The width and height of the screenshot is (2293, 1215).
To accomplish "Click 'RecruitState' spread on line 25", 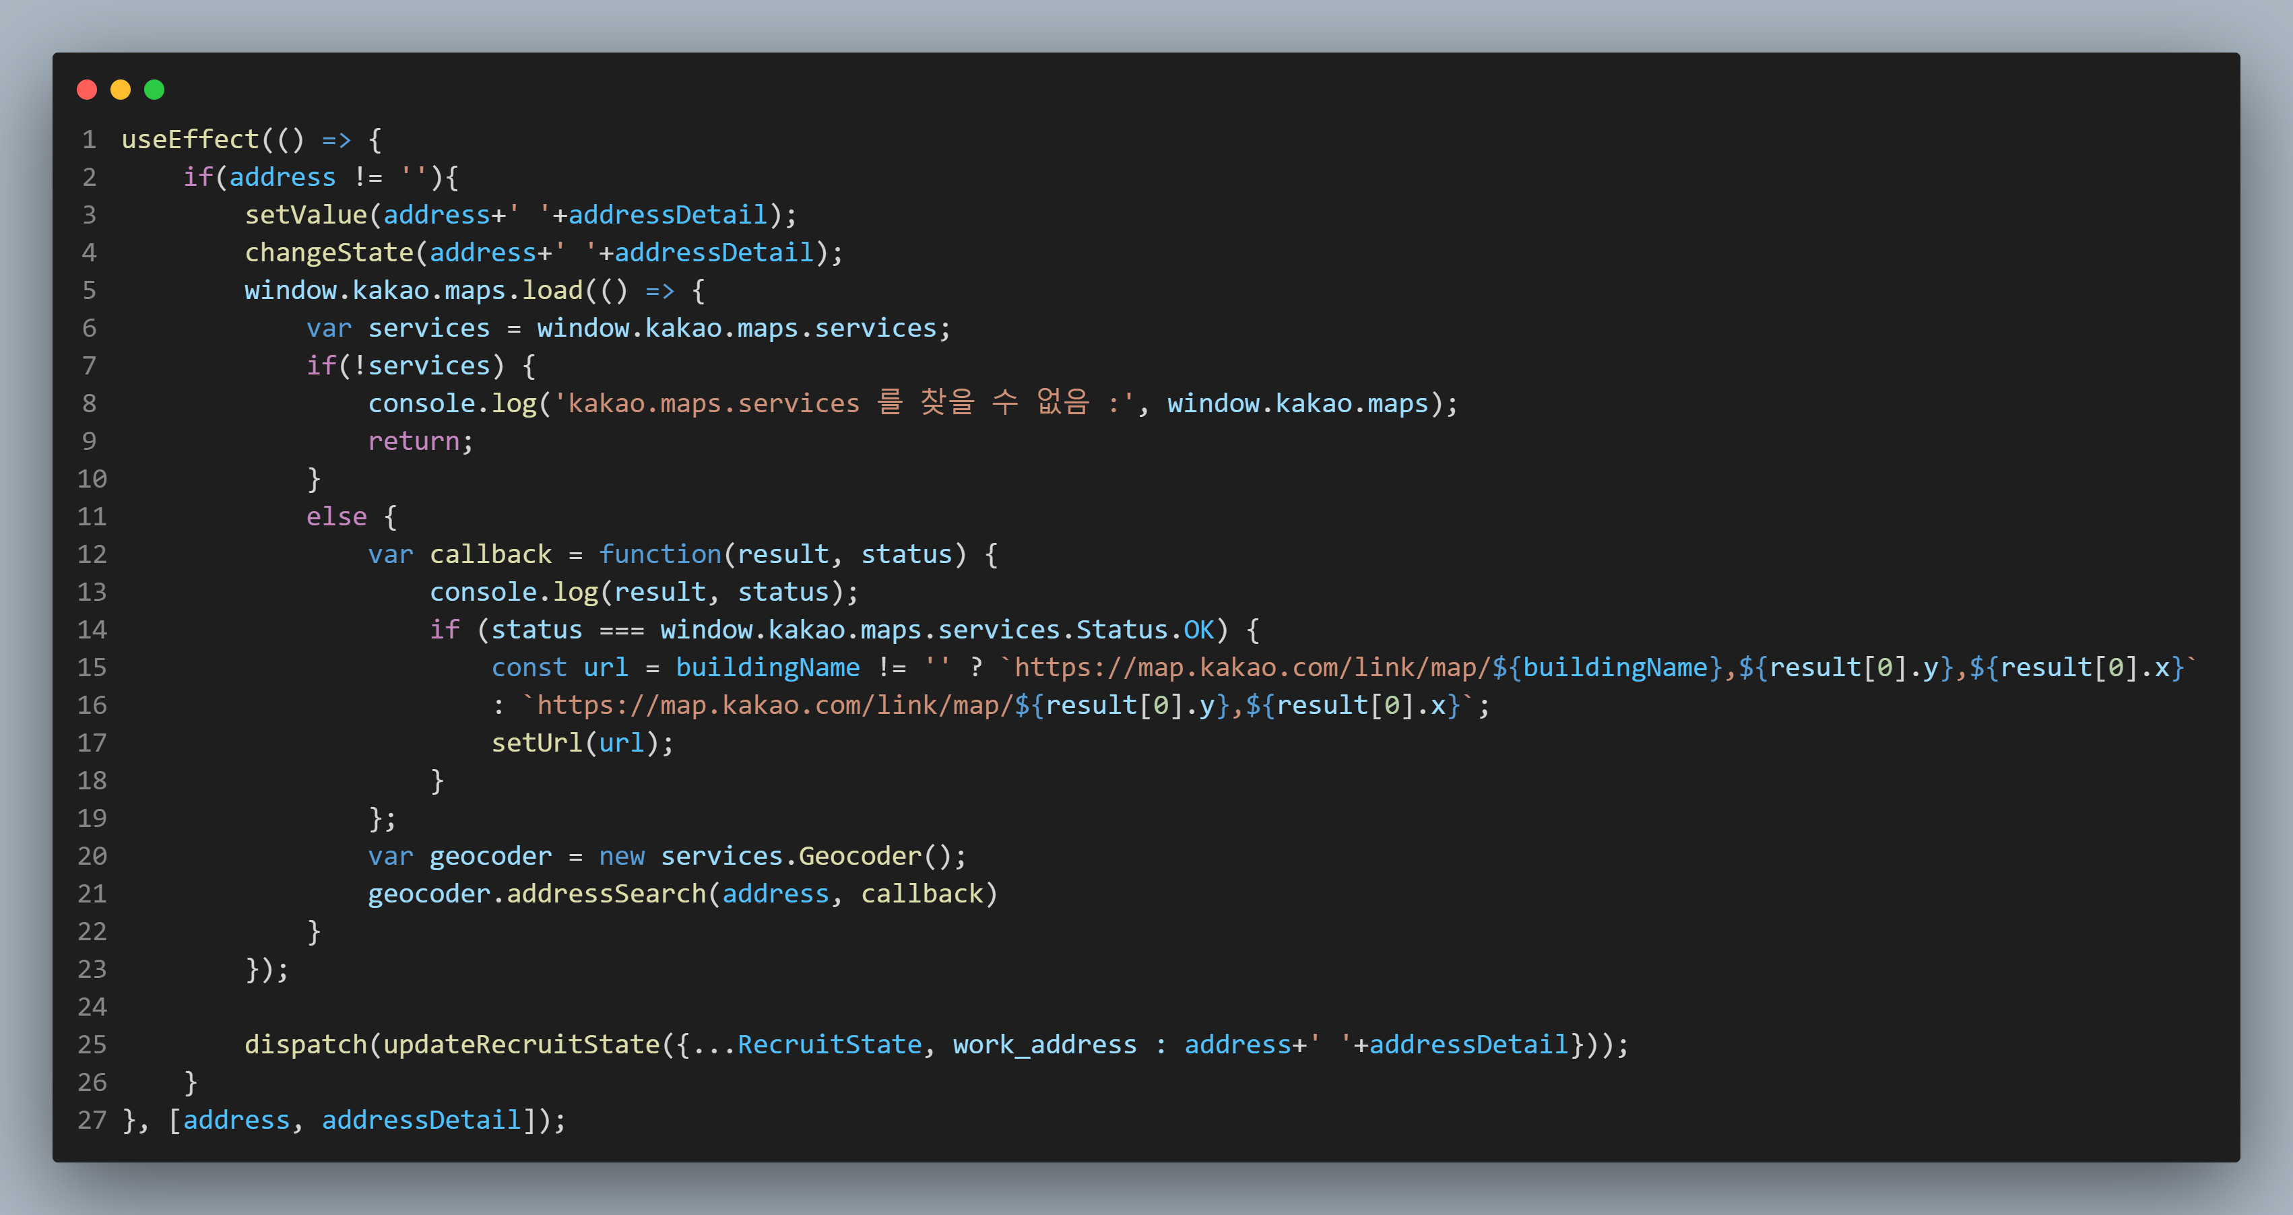I will (830, 1045).
